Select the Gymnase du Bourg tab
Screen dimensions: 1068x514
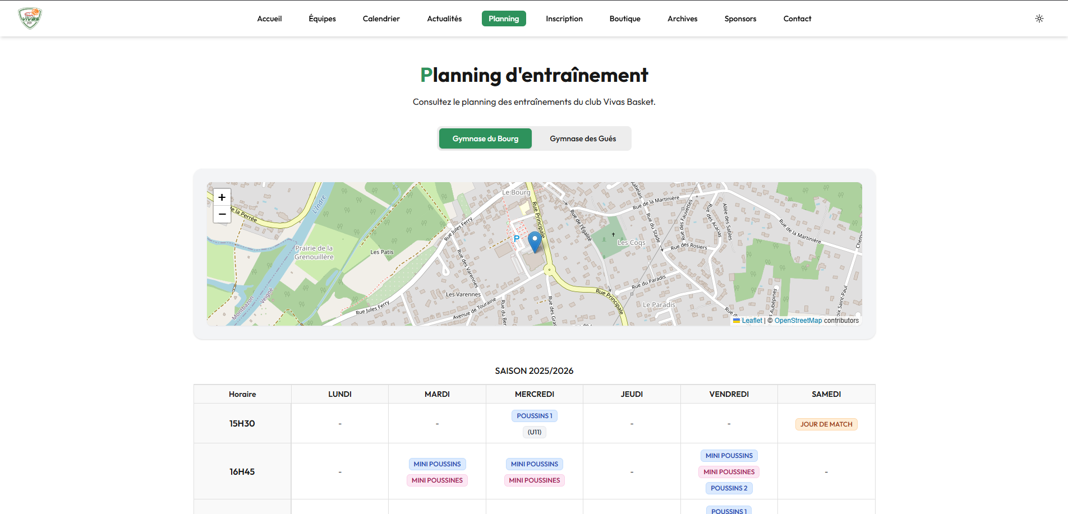tap(485, 138)
